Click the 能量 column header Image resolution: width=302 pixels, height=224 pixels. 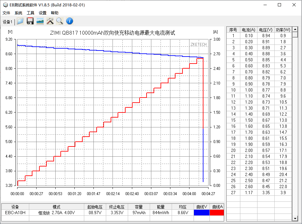click(x=161, y=207)
